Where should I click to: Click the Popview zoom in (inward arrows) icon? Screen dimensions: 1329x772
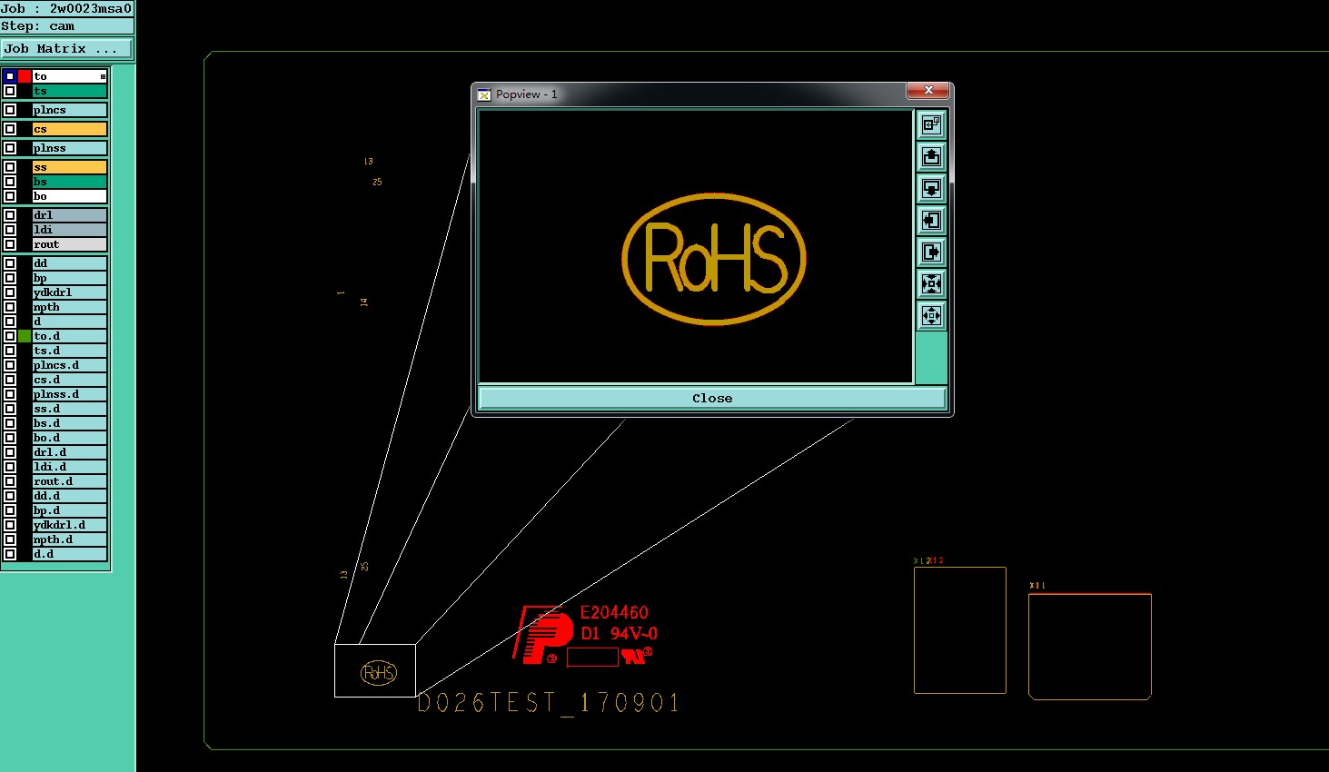(931, 283)
